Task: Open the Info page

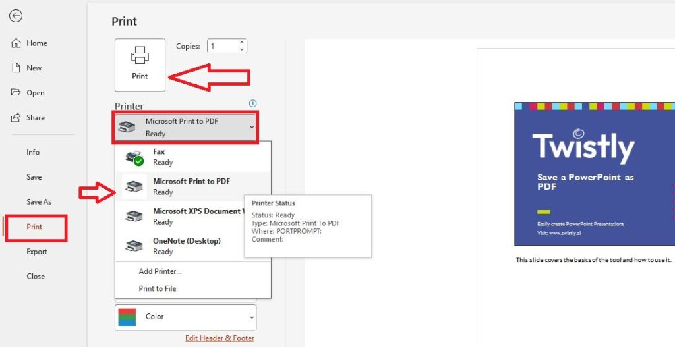Action: point(33,152)
